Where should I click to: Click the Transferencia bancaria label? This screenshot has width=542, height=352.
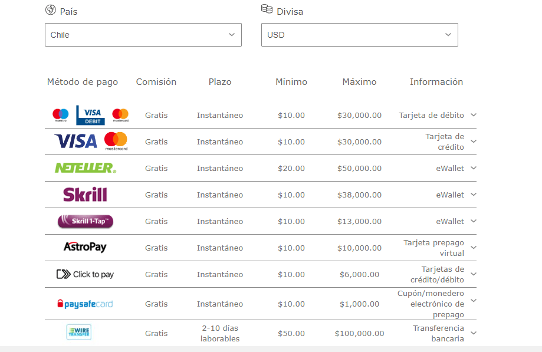click(x=438, y=333)
